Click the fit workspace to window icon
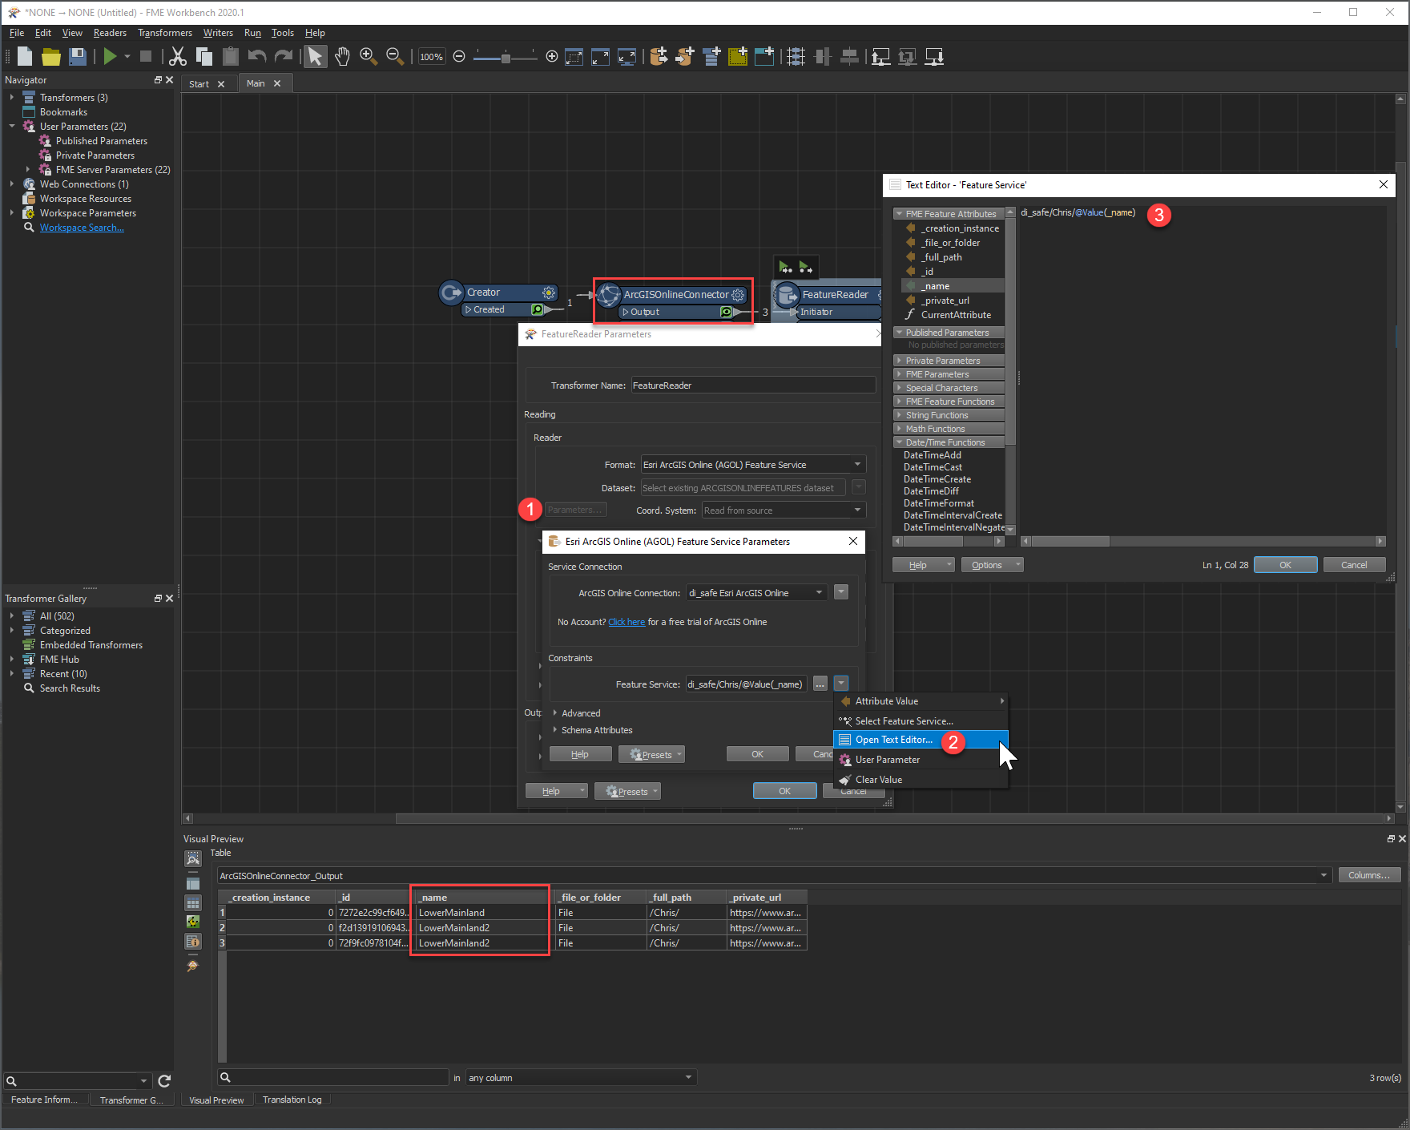The width and height of the screenshot is (1410, 1130). [x=601, y=56]
